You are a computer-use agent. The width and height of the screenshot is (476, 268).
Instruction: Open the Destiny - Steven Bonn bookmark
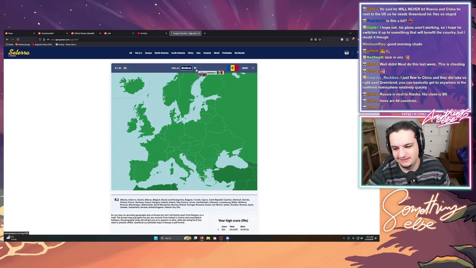point(66,45)
